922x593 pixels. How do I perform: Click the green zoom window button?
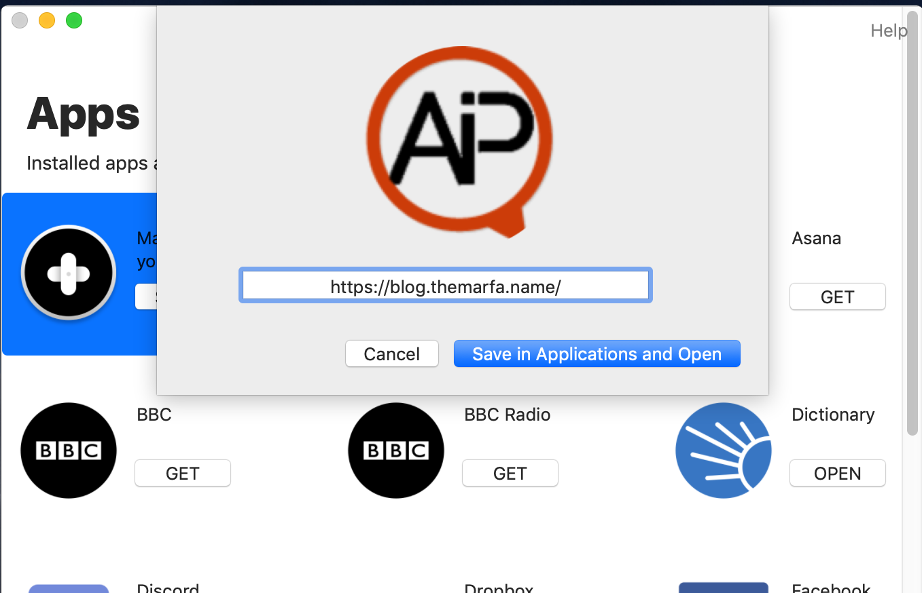click(x=74, y=20)
